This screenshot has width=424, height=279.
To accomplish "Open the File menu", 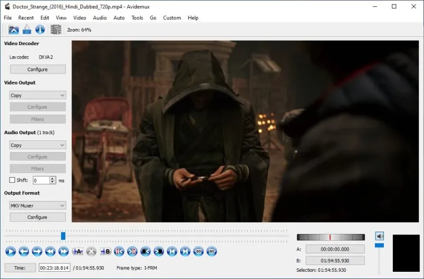I will pyautogui.click(x=8, y=18).
